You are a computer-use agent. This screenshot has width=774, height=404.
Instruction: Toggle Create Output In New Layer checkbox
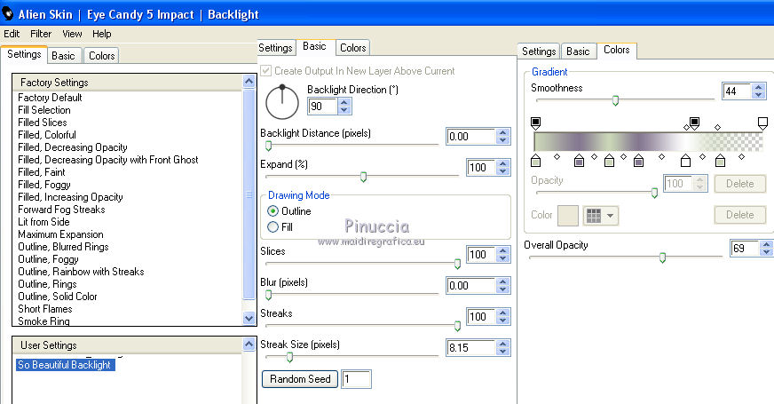point(266,71)
